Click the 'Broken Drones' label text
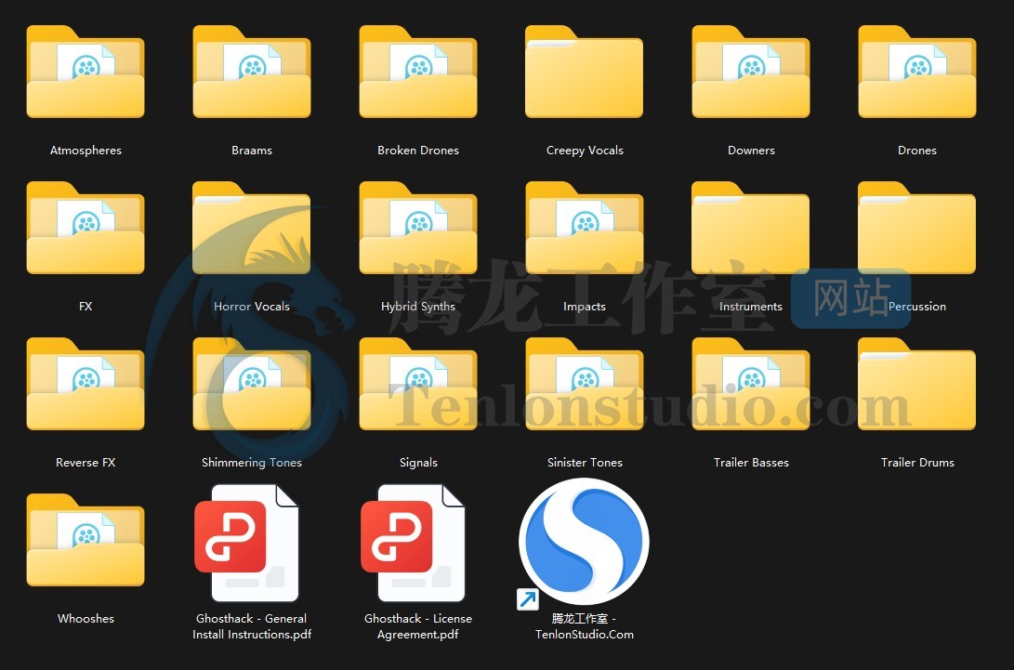Viewport: 1014px width, 670px height. 417,150
